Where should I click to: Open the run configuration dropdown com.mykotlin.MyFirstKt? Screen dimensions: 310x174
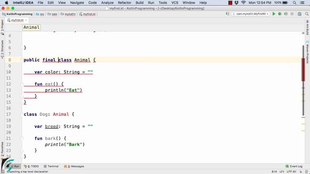click(x=250, y=14)
